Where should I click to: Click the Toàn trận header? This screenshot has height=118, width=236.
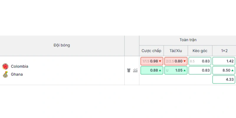188,40
